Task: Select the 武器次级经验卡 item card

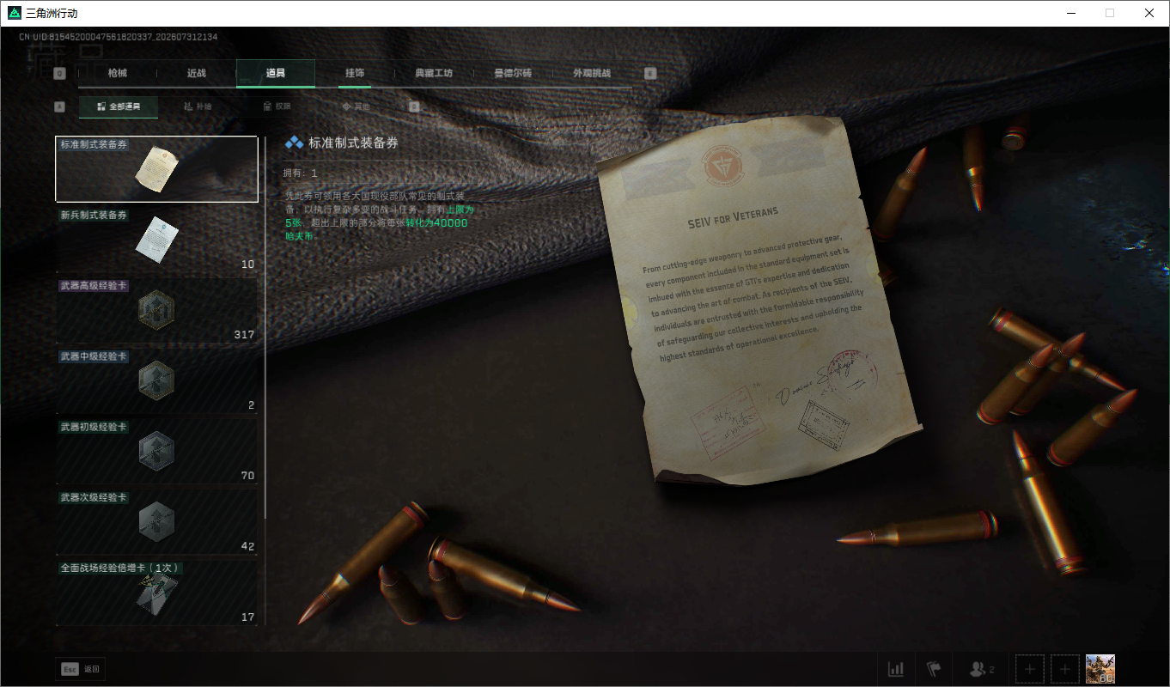Action: [x=156, y=521]
